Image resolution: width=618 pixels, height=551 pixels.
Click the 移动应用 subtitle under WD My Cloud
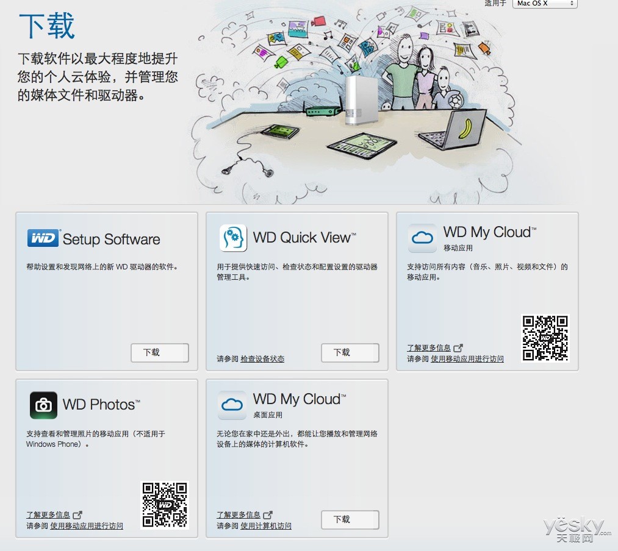point(458,247)
